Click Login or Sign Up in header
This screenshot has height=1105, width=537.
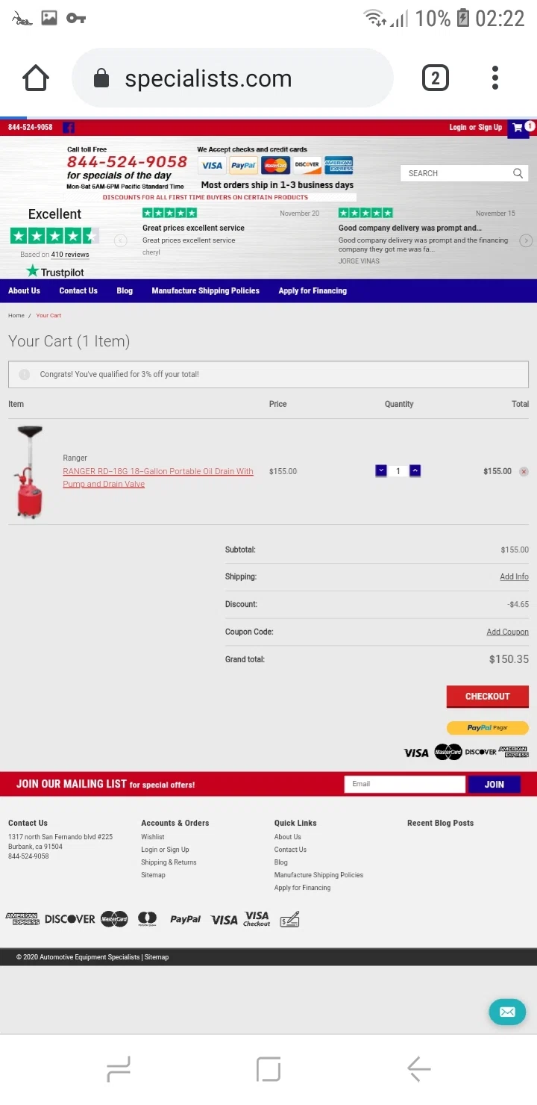(x=475, y=128)
